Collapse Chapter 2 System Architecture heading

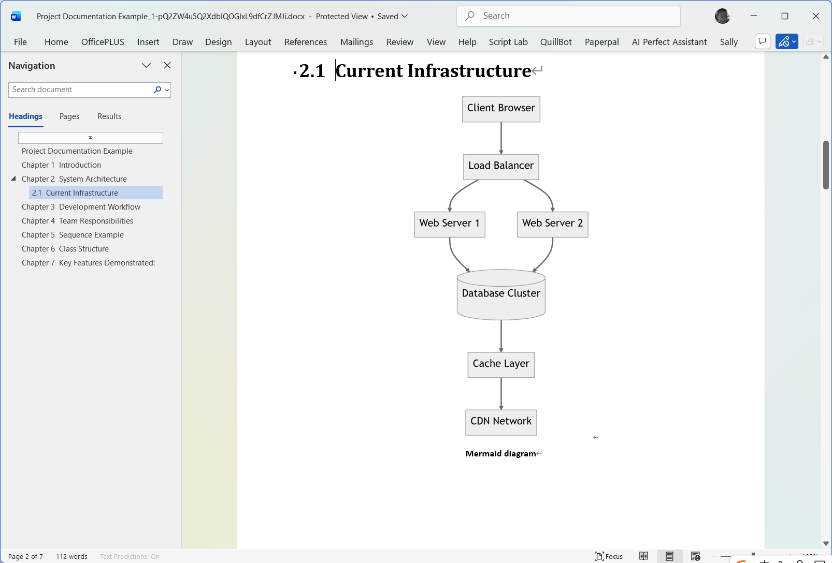click(x=13, y=179)
